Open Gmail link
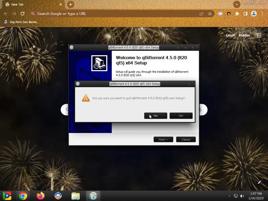This screenshot has width=268, height=201. pos(230,35)
